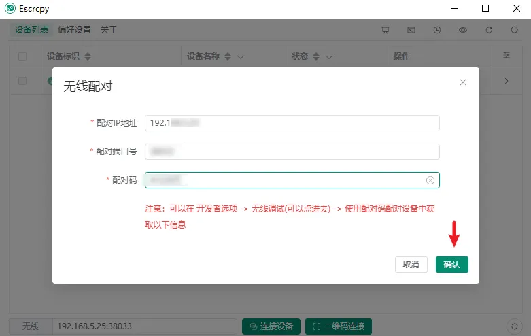Tick the first device row checkbox
Image resolution: width=531 pixels, height=336 pixels.
22,81
